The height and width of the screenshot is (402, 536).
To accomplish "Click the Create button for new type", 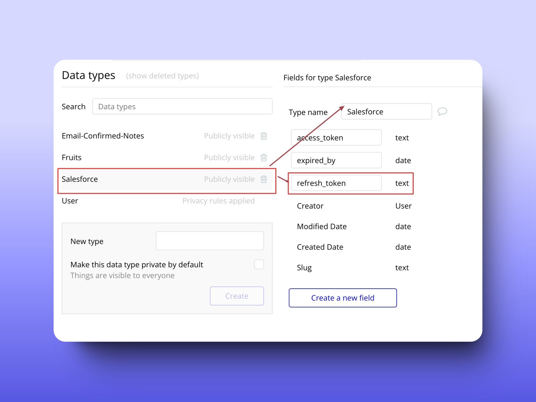I will click(237, 296).
